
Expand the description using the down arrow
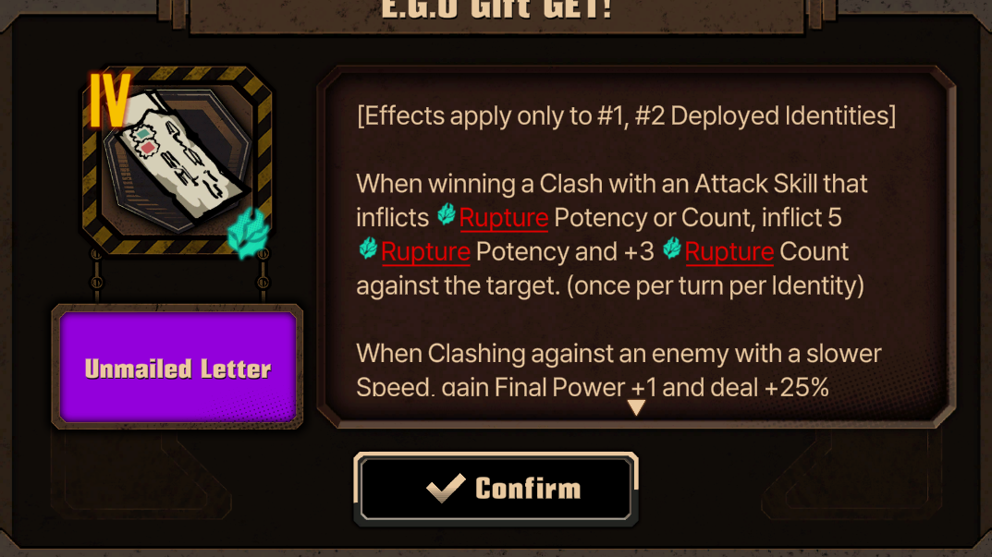pos(636,407)
